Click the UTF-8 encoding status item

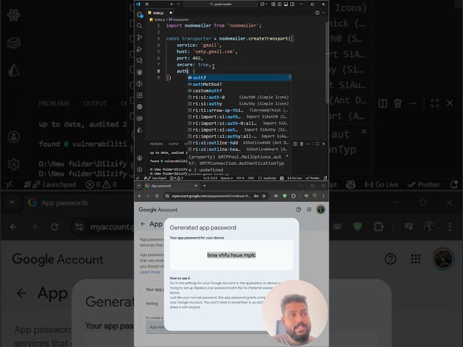pos(240,179)
